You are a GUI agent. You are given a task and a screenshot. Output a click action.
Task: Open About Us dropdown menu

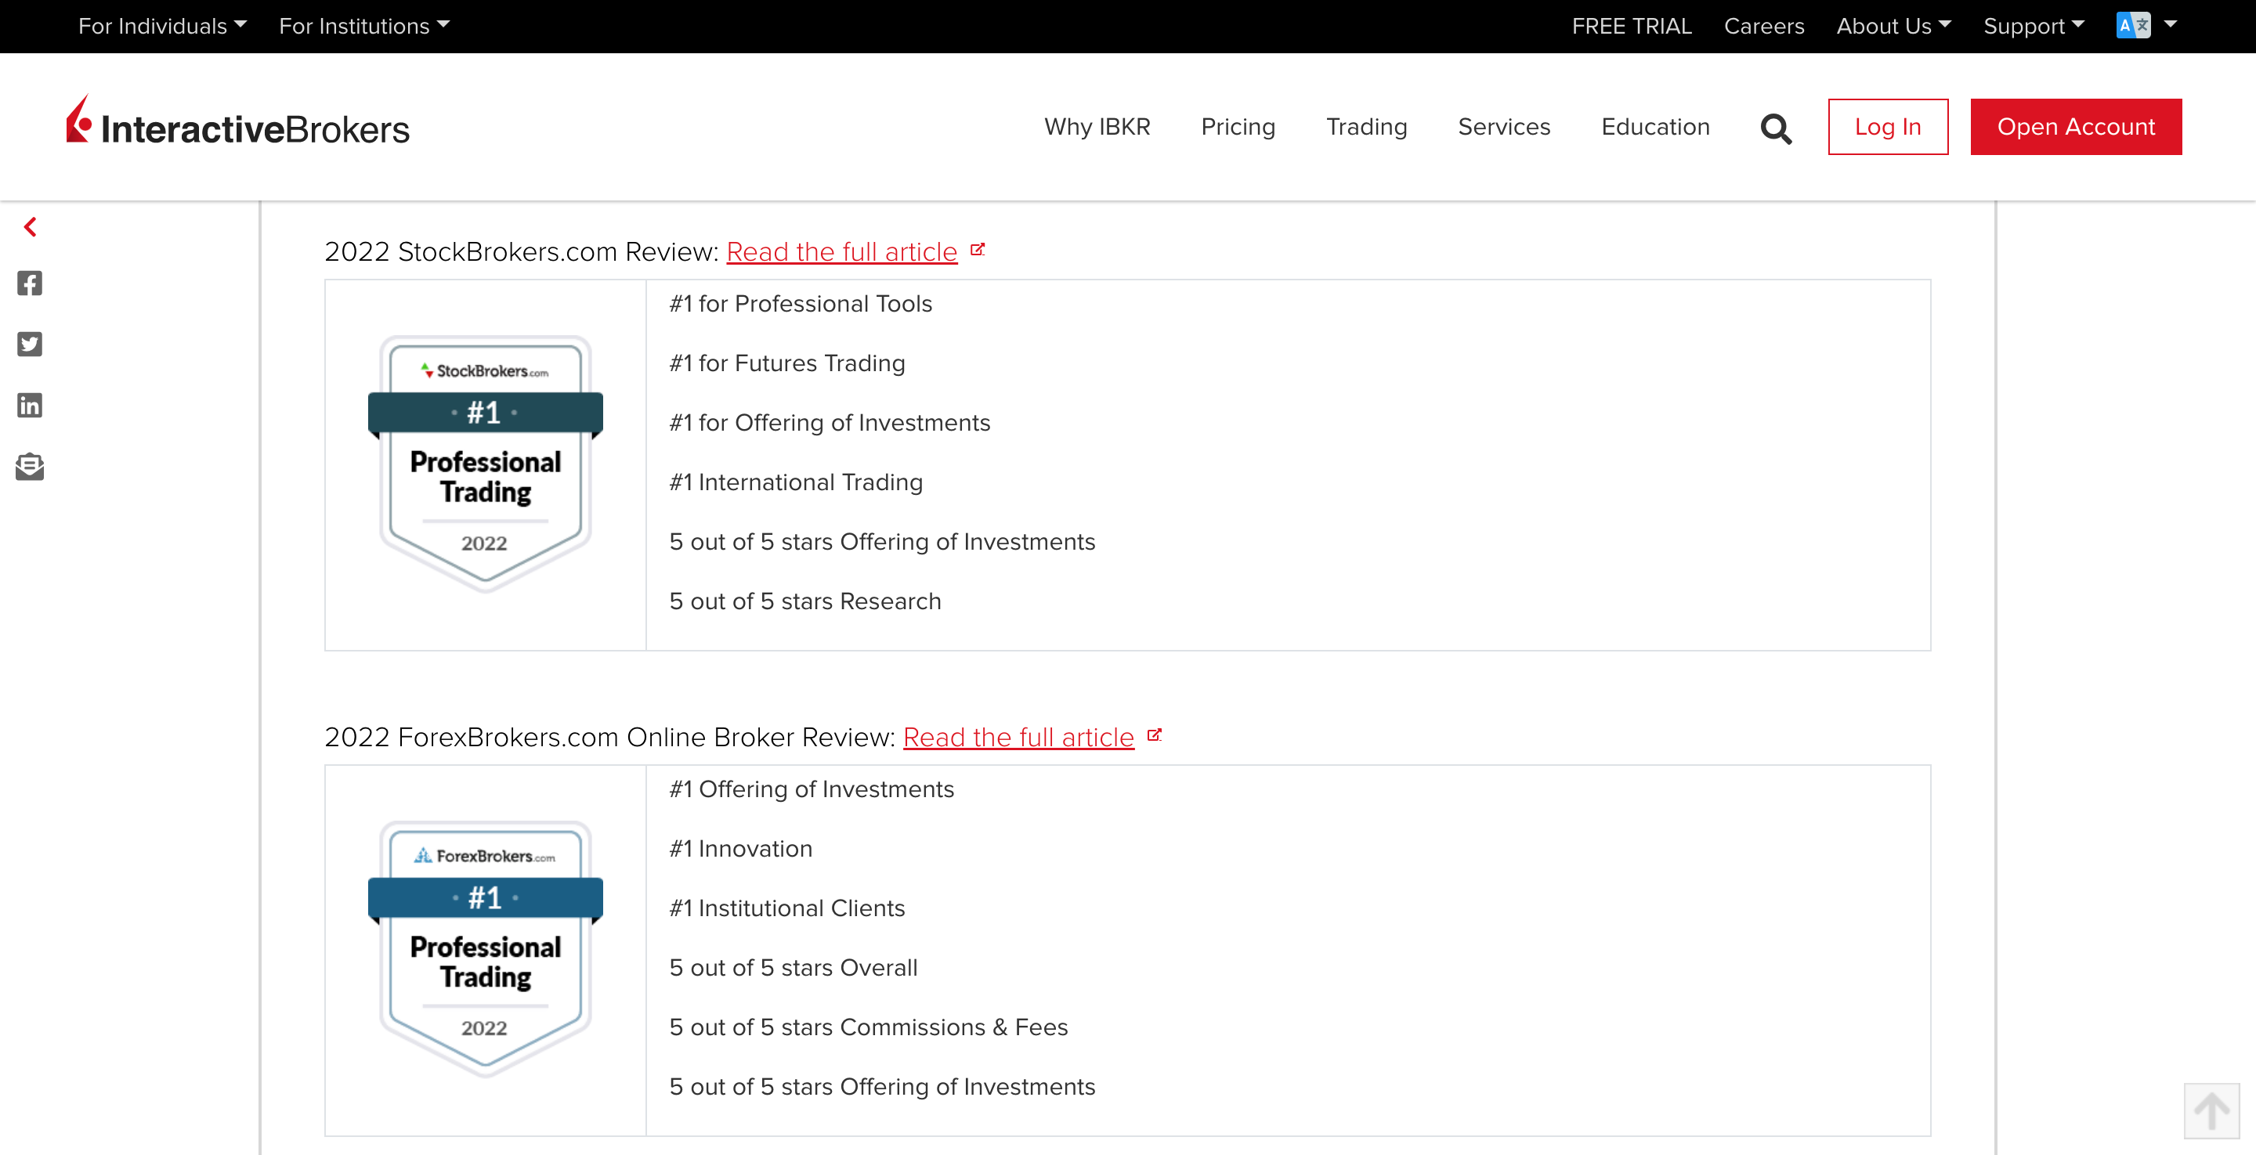coord(1893,27)
